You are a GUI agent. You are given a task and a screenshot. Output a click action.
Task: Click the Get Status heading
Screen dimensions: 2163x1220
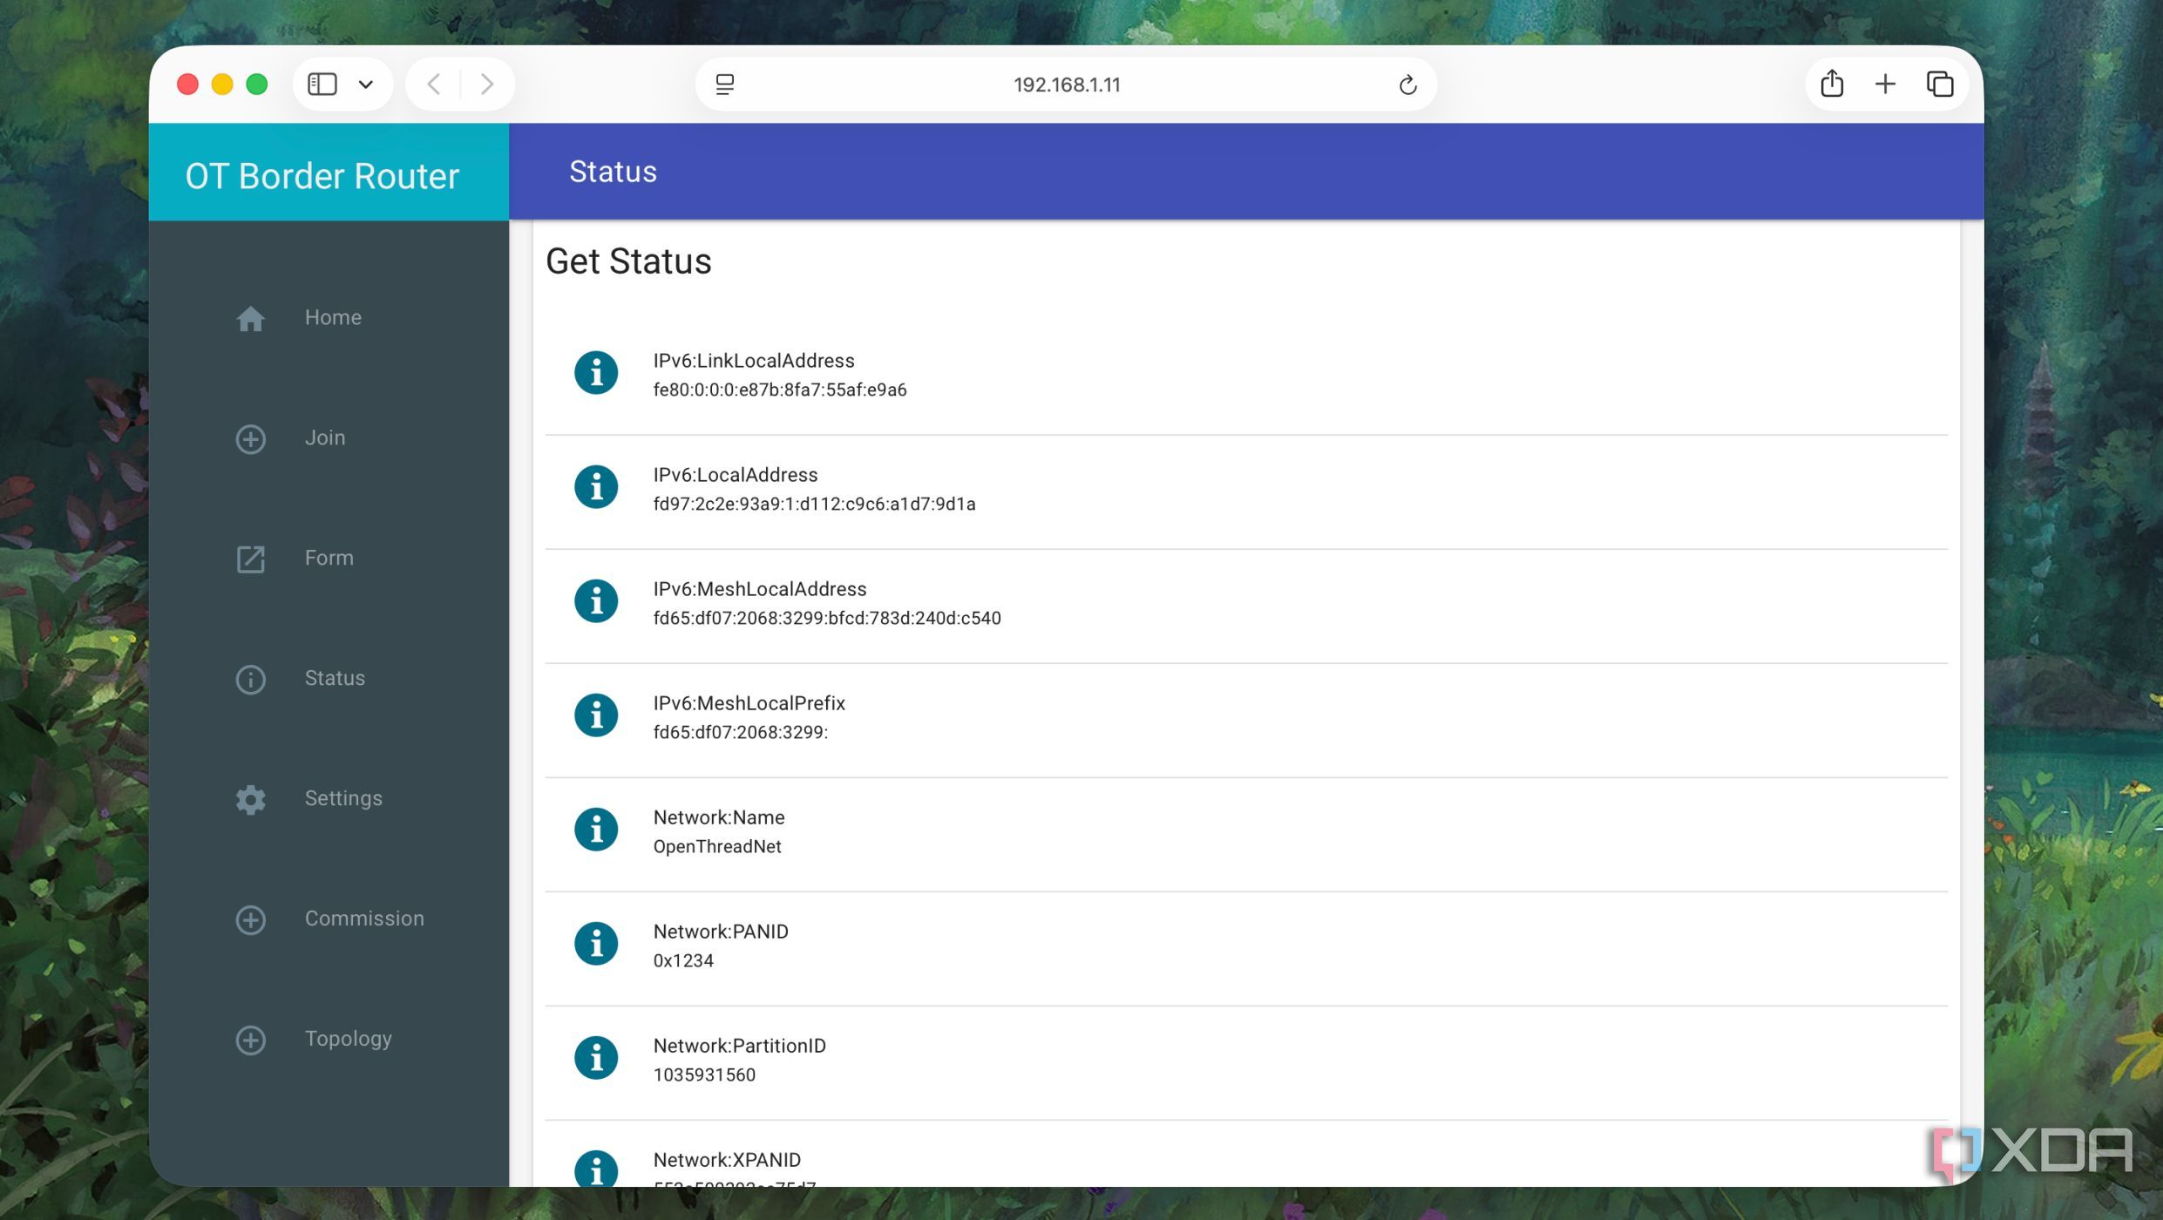(628, 261)
